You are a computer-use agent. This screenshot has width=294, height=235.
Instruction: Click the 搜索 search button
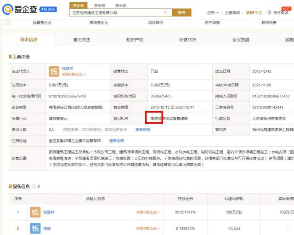(x=182, y=12)
